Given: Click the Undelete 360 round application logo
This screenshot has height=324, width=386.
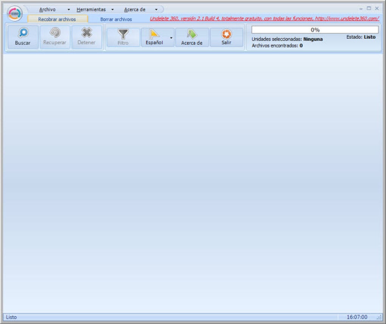Looking at the screenshot, I should pos(15,13).
